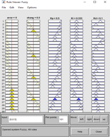Maximize the Rule Viewer window
This screenshot has width=110, height=137.
click(95, 2)
